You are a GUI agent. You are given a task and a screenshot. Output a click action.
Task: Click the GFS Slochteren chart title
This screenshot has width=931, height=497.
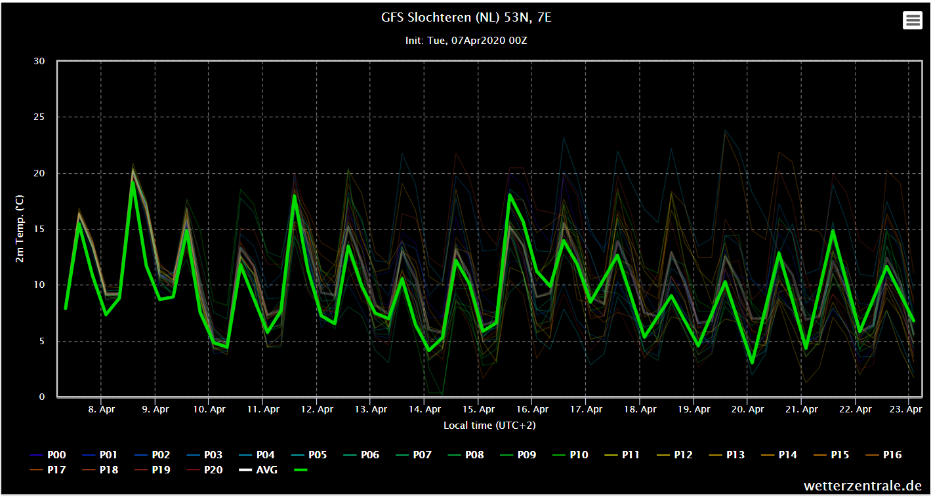(x=466, y=18)
